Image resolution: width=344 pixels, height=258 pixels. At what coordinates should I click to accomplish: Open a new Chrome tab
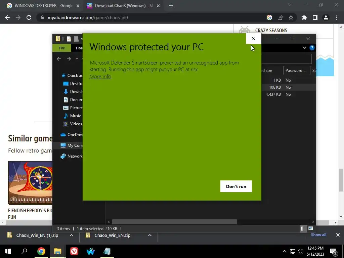pos(171,6)
